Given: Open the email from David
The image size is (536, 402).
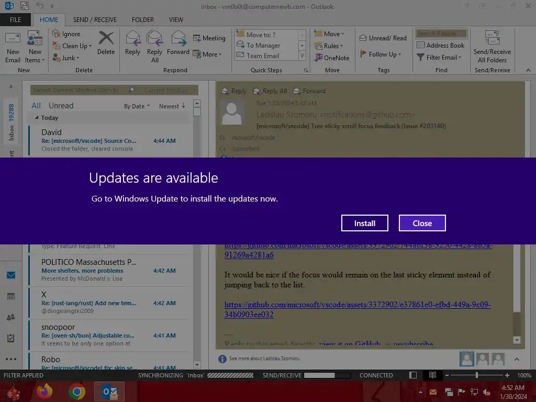Looking at the screenshot, I should [x=109, y=140].
